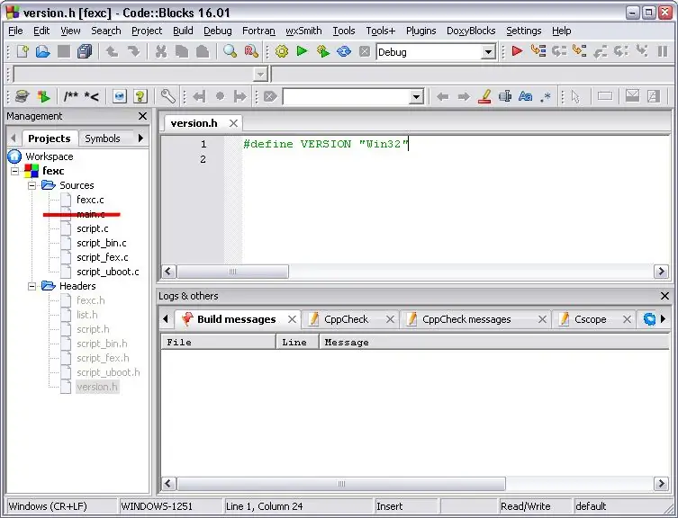Collapse the fexc project node

tap(14, 171)
